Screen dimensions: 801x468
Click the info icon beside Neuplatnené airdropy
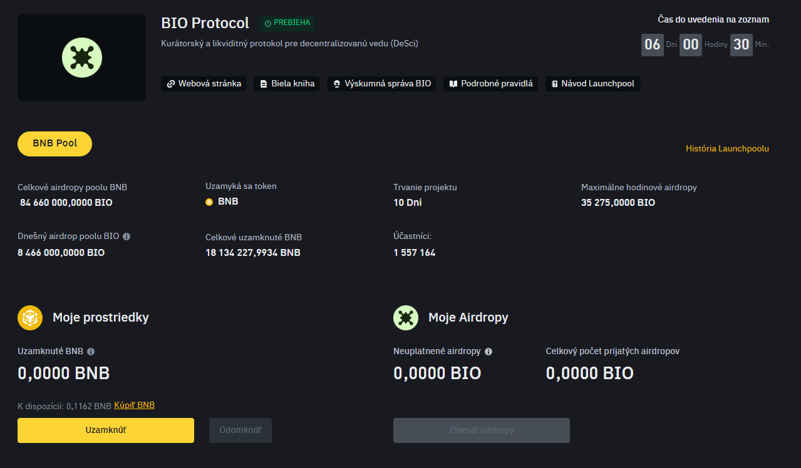tap(488, 352)
